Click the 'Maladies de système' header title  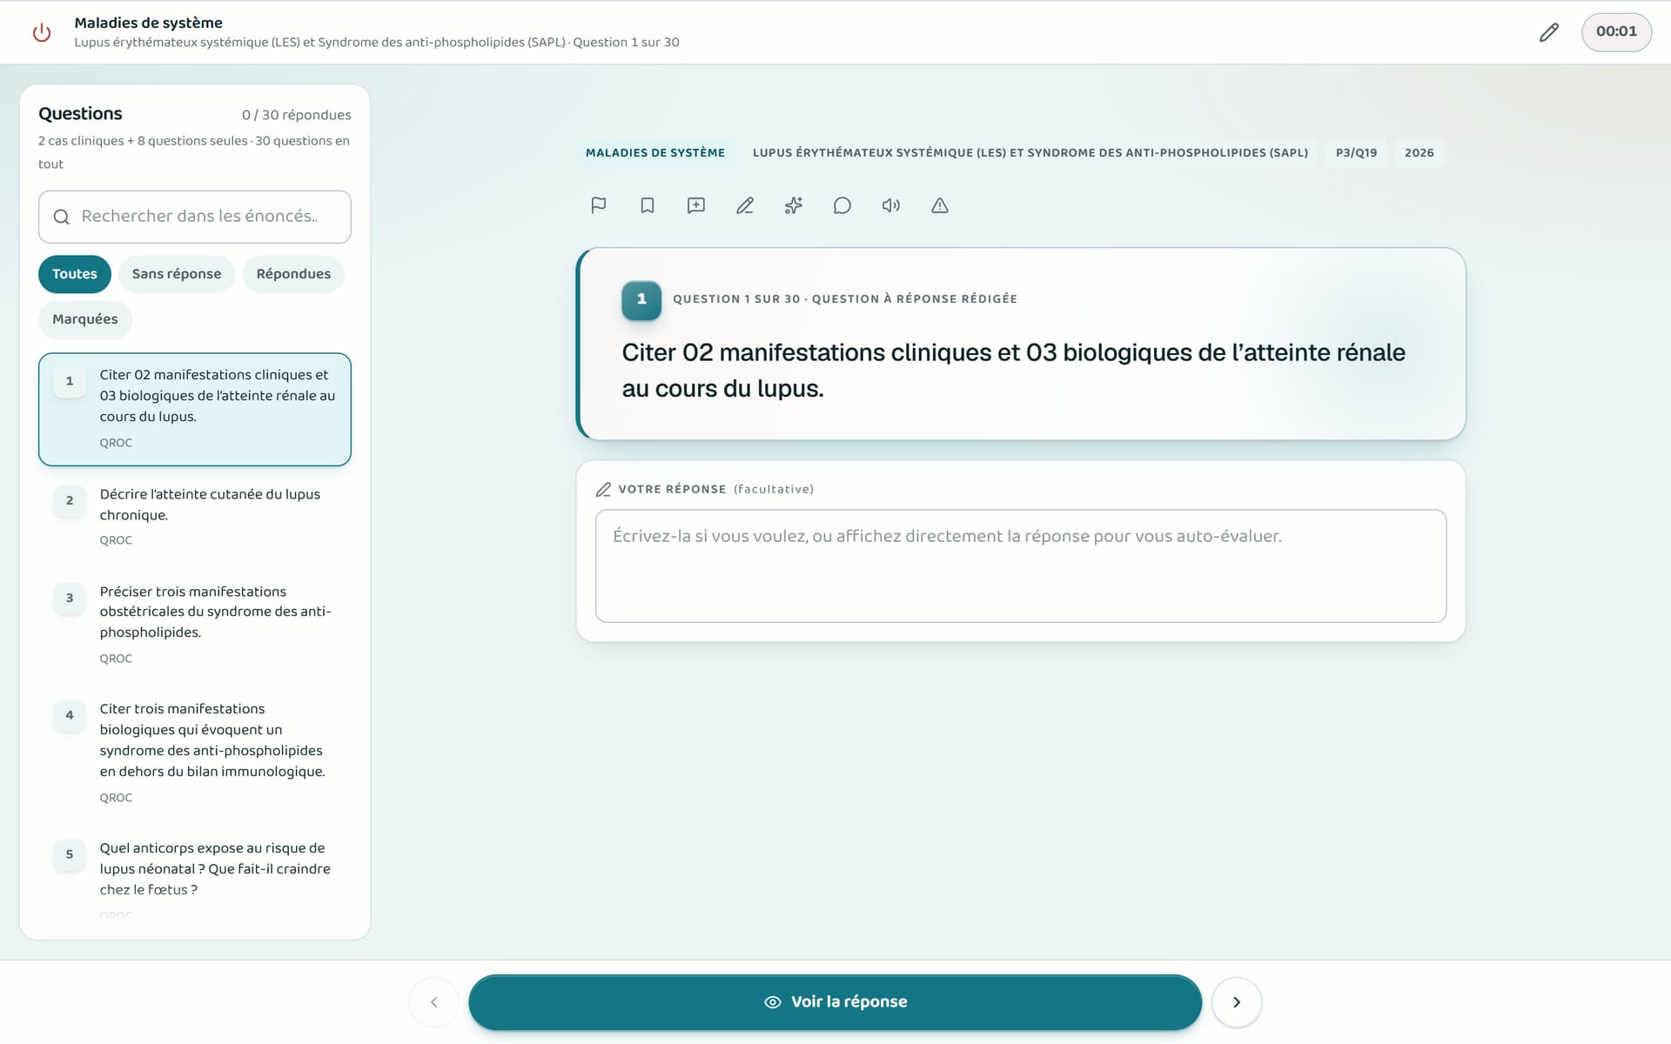tap(149, 23)
